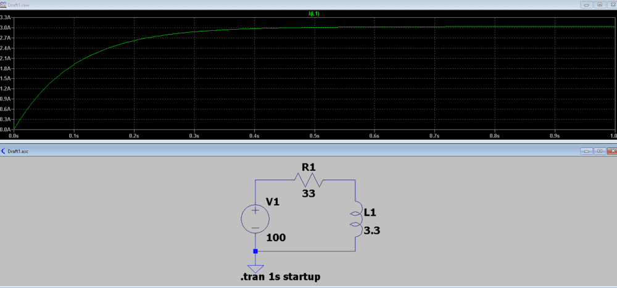Click the ground symbol in schematic
Image resolution: width=617 pixels, height=288 pixels.
click(255, 268)
